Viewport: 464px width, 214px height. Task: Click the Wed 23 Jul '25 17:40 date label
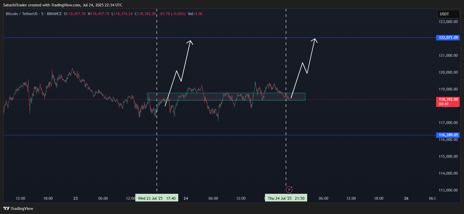click(157, 198)
